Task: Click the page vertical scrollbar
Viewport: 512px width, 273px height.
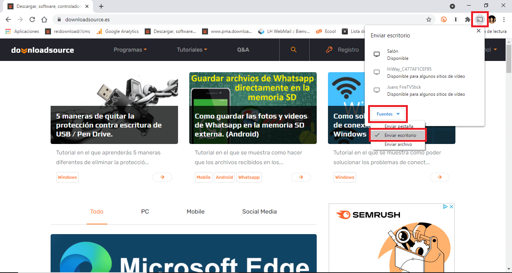Action: [509, 60]
